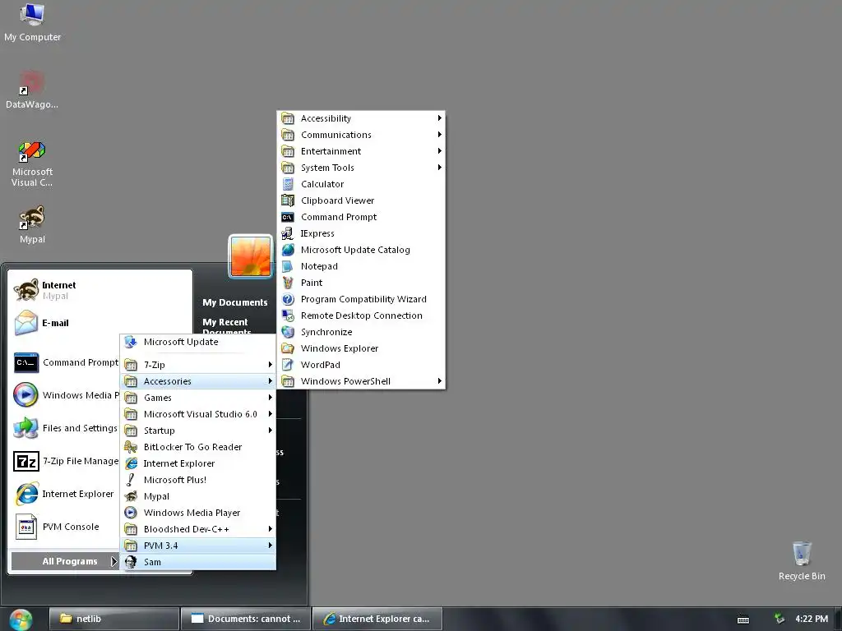Click the Command Prompt pinned entry
The width and height of the screenshot is (842, 631).
pos(66,362)
